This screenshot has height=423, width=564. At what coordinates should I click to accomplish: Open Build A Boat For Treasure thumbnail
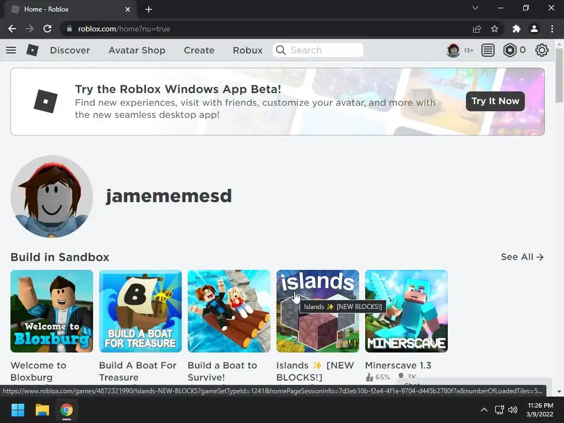coord(140,311)
